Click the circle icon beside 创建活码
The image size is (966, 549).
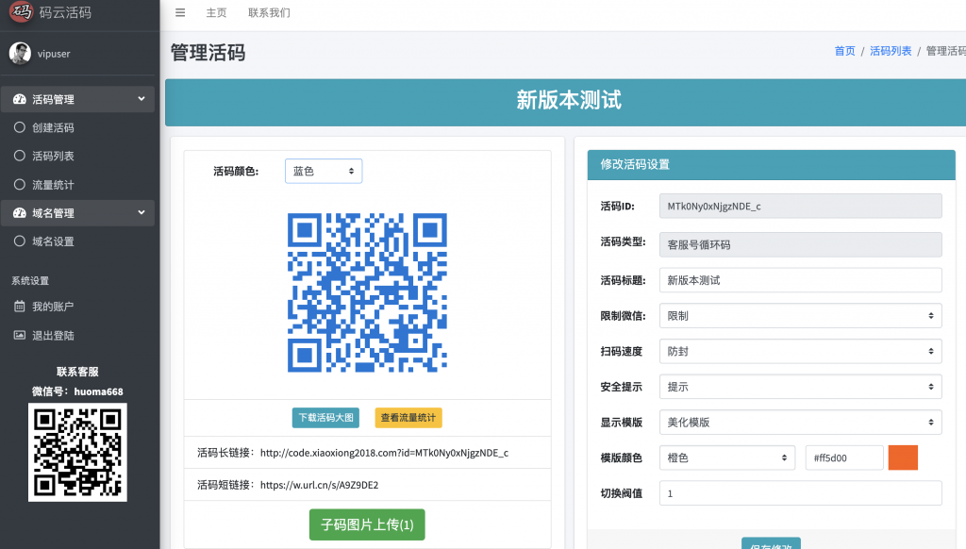20,127
